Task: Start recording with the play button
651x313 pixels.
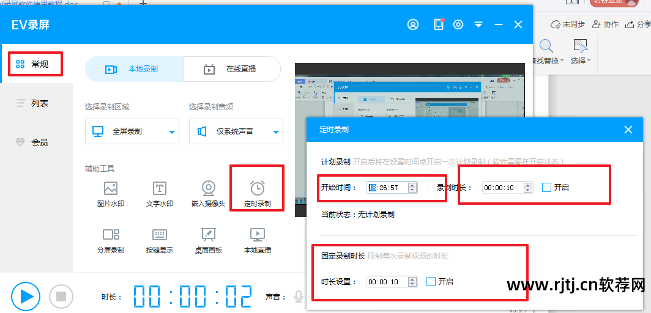Action: [26, 296]
